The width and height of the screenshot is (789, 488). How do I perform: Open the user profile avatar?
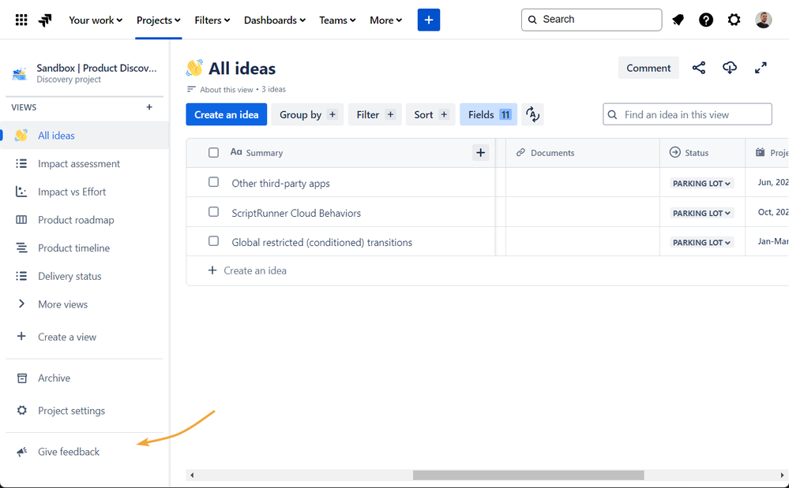click(764, 20)
